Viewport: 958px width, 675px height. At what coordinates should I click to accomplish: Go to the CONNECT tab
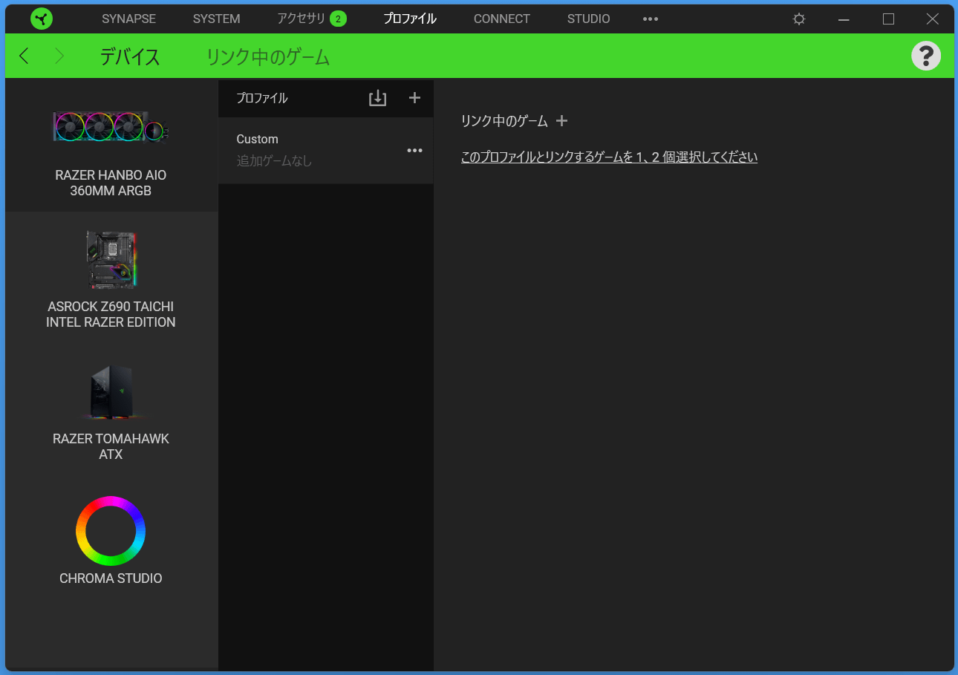point(502,19)
